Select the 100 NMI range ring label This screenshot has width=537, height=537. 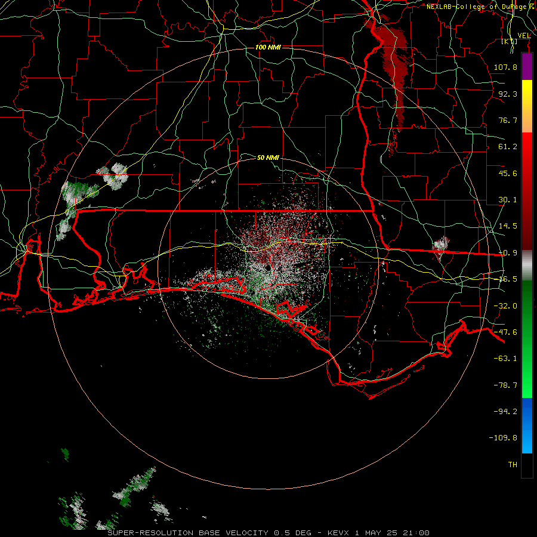[268, 47]
